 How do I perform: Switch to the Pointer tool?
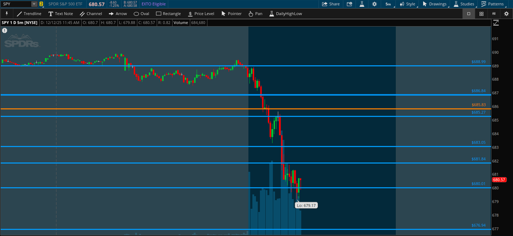pos(231,14)
